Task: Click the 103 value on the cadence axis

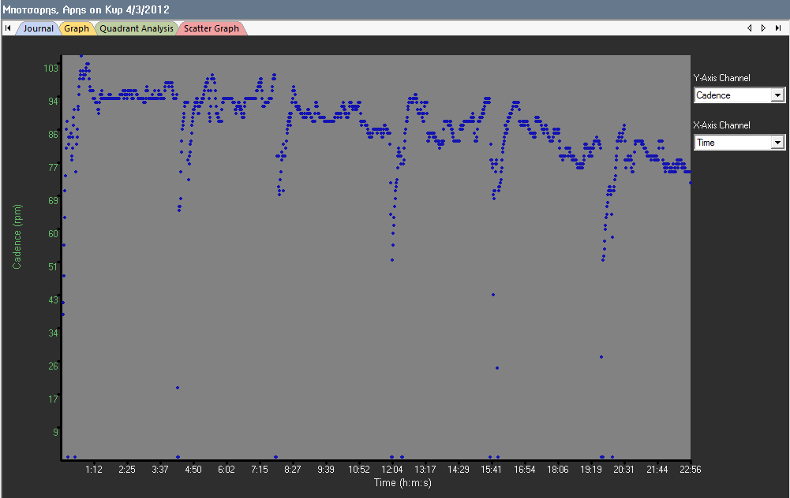Action: tap(51, 69)
